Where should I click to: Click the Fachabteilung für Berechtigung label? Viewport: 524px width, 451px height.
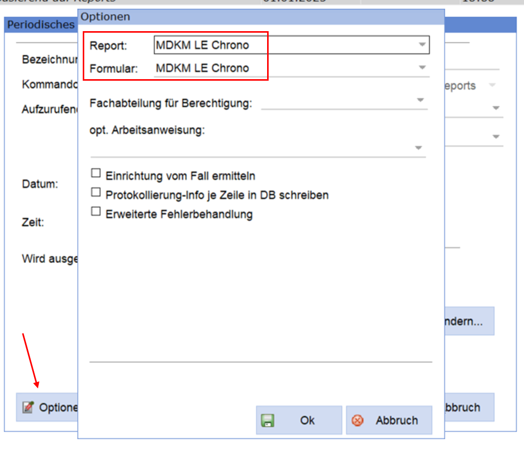[x=171, y=103]
